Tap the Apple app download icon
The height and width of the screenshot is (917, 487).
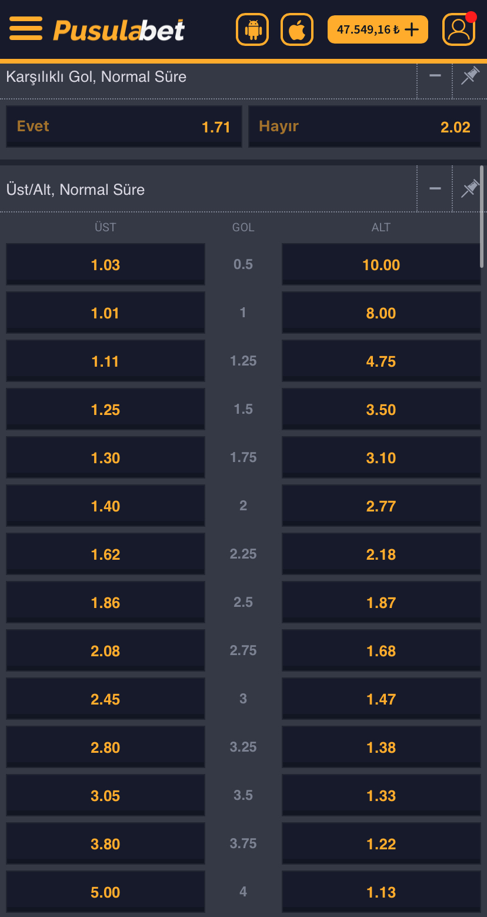click(297, 29)
